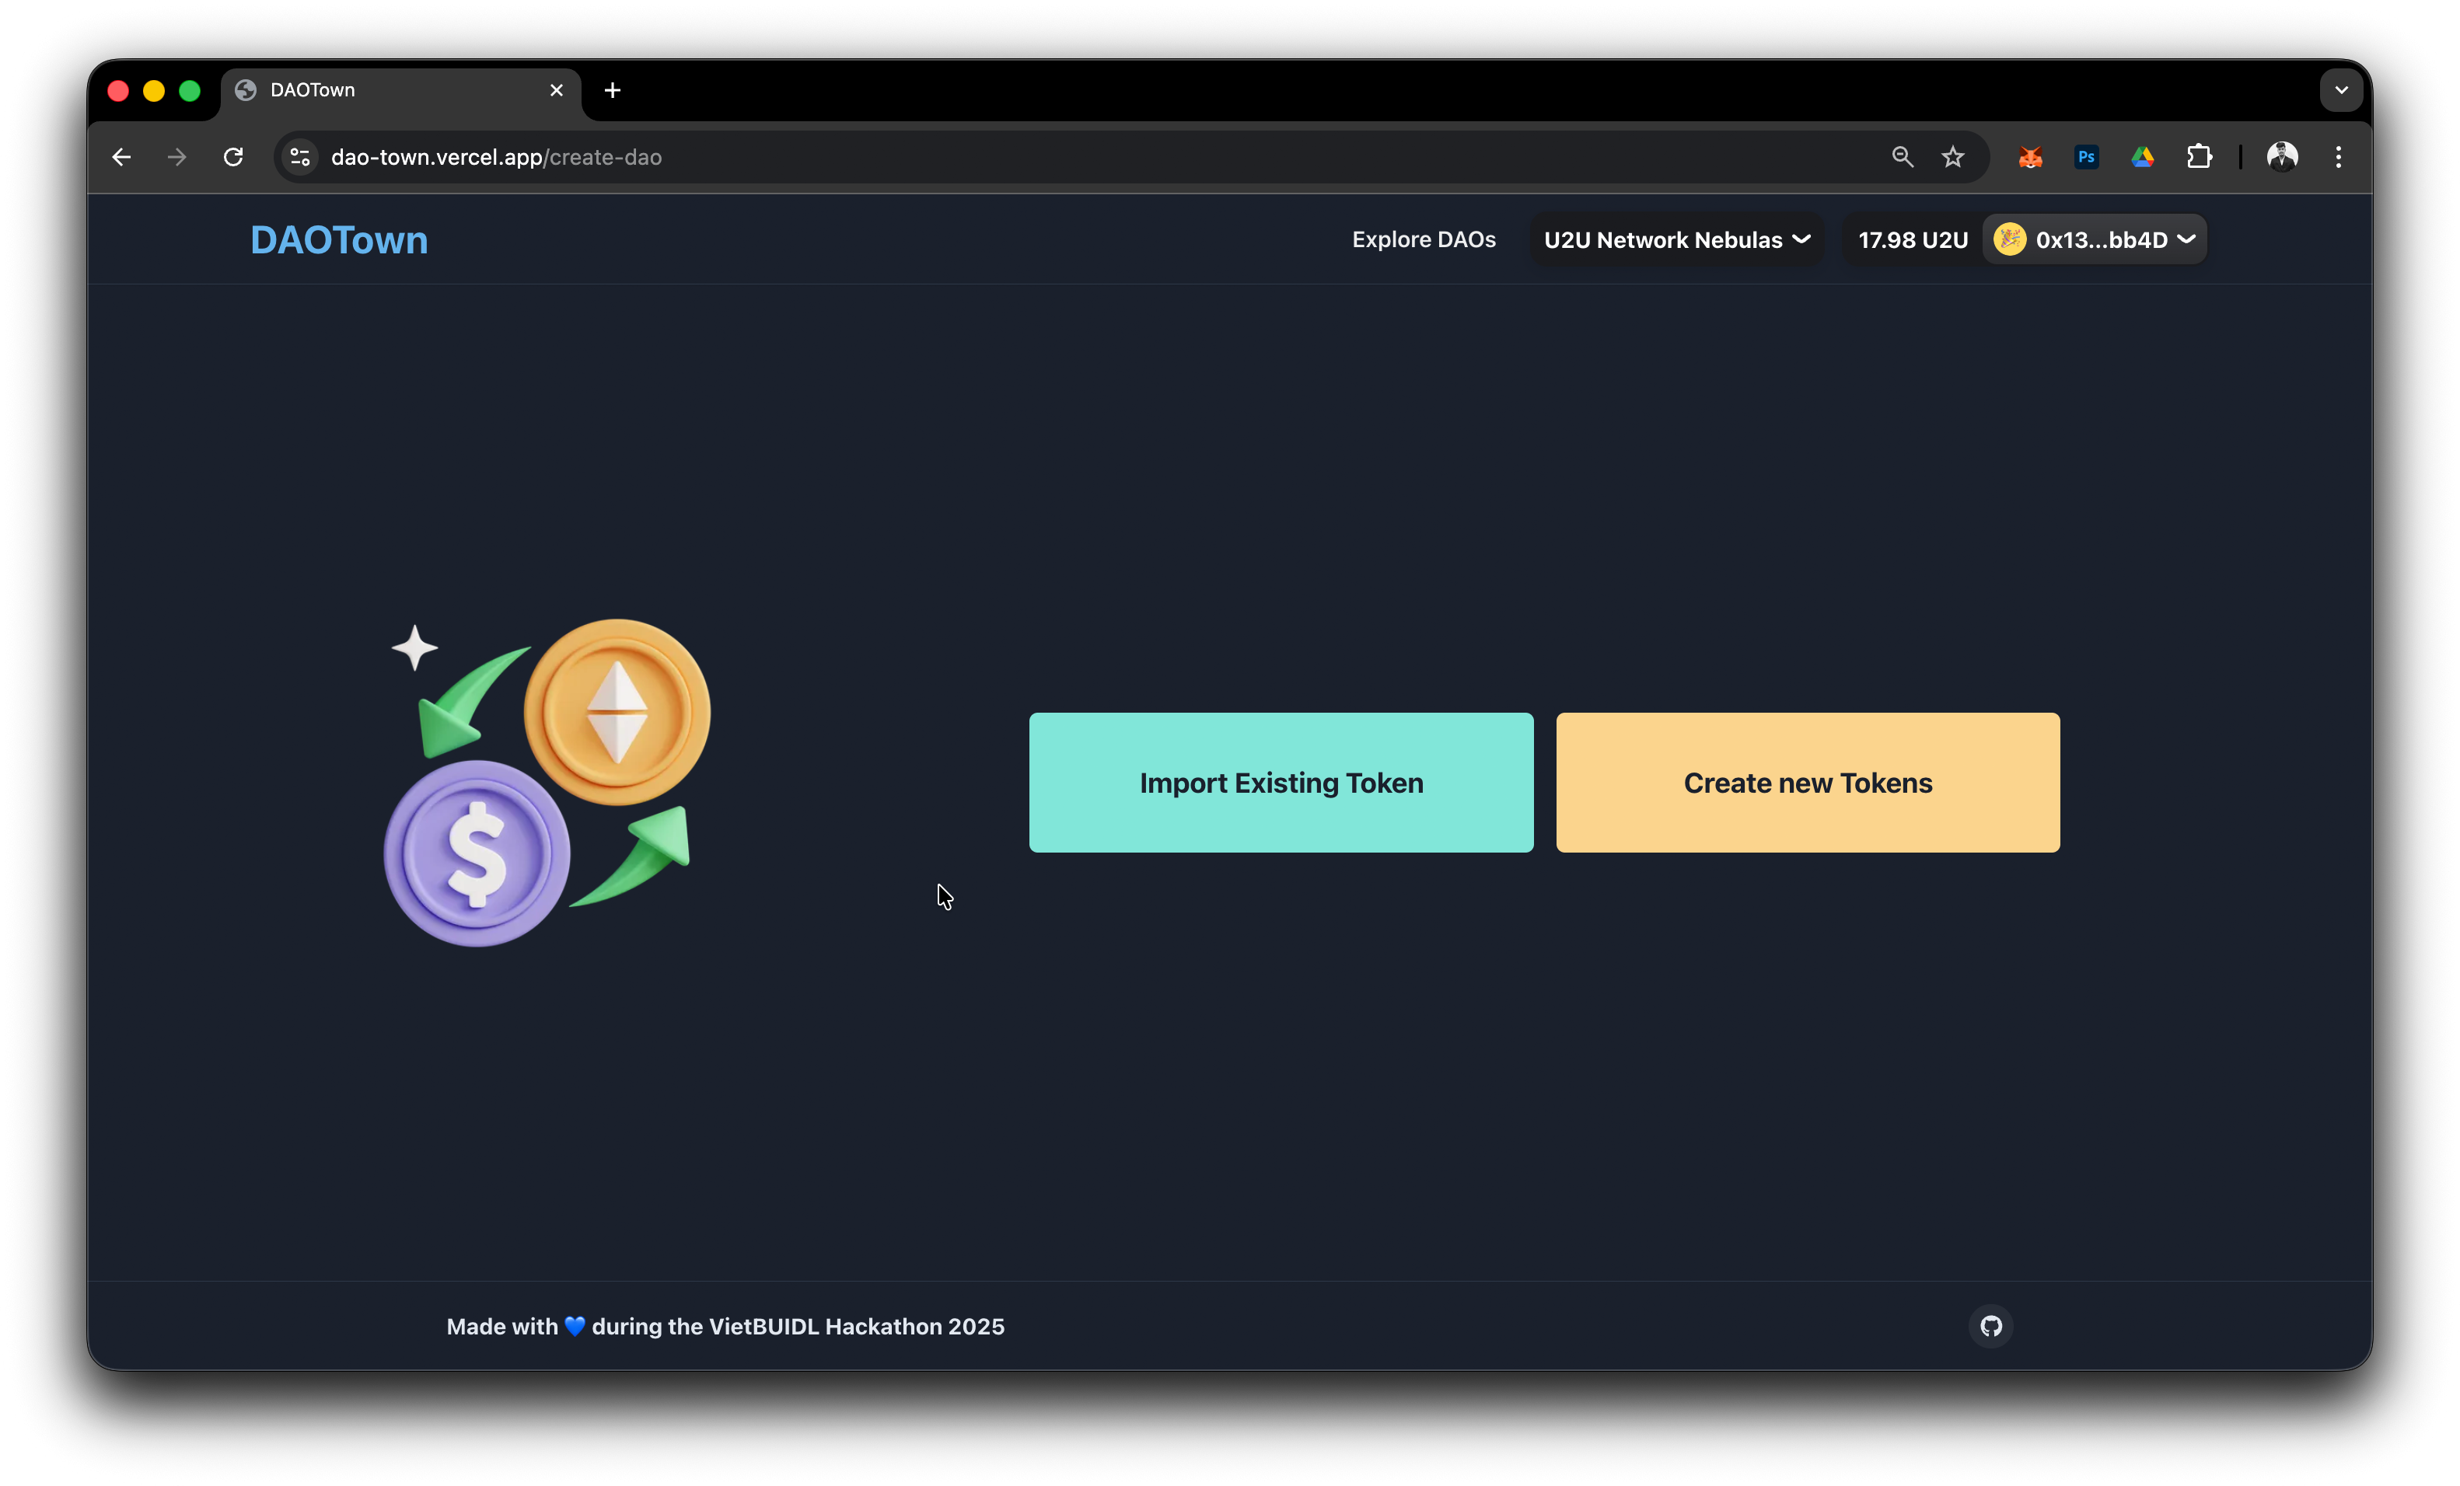Viewport: 2460px width, 1486px height.
Task: Click the zoom magnifier in address bar
Action: pos(1902,157)
